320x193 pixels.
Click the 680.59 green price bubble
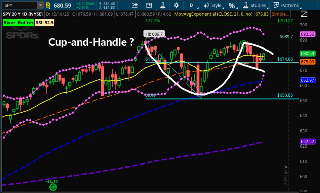pos(308,54)
